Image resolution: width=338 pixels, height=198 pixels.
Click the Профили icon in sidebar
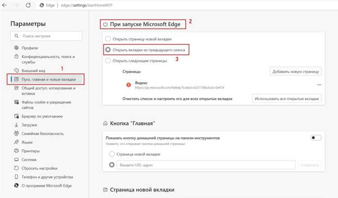pyautogui.click(x=16, y=48)
